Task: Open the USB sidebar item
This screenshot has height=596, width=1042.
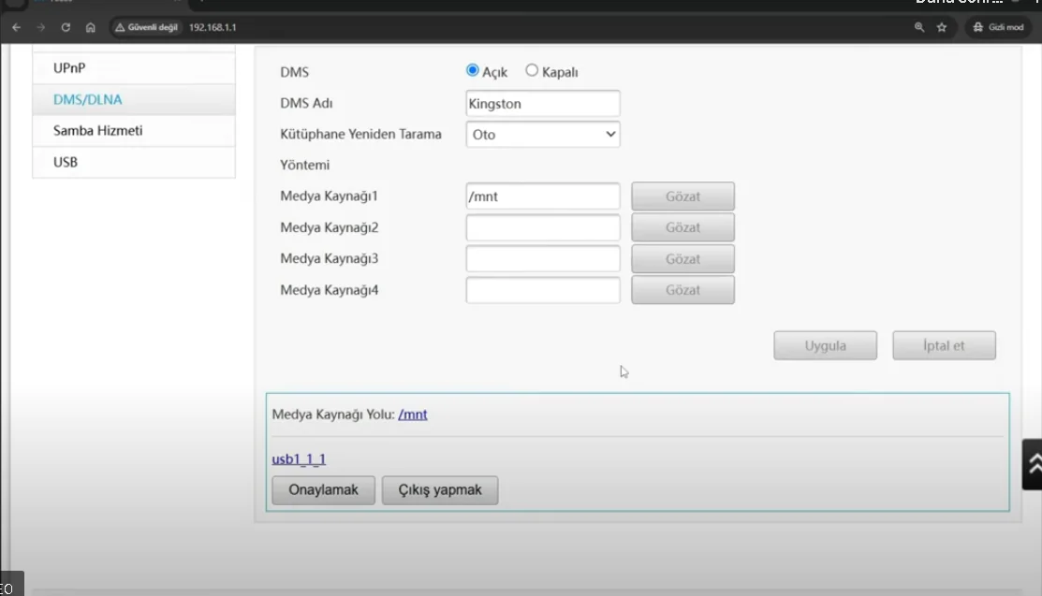Action: 134,162
